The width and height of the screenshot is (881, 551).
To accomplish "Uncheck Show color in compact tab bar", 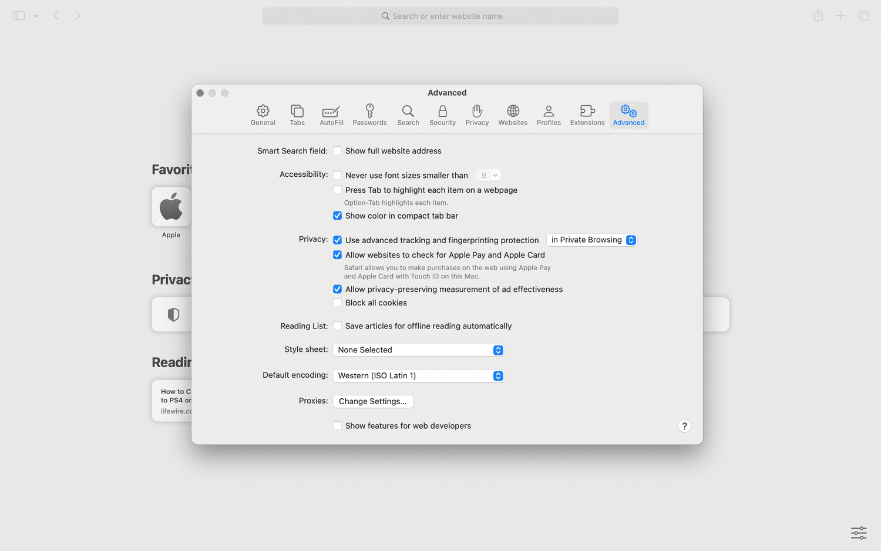I will [x=337, y=216].
